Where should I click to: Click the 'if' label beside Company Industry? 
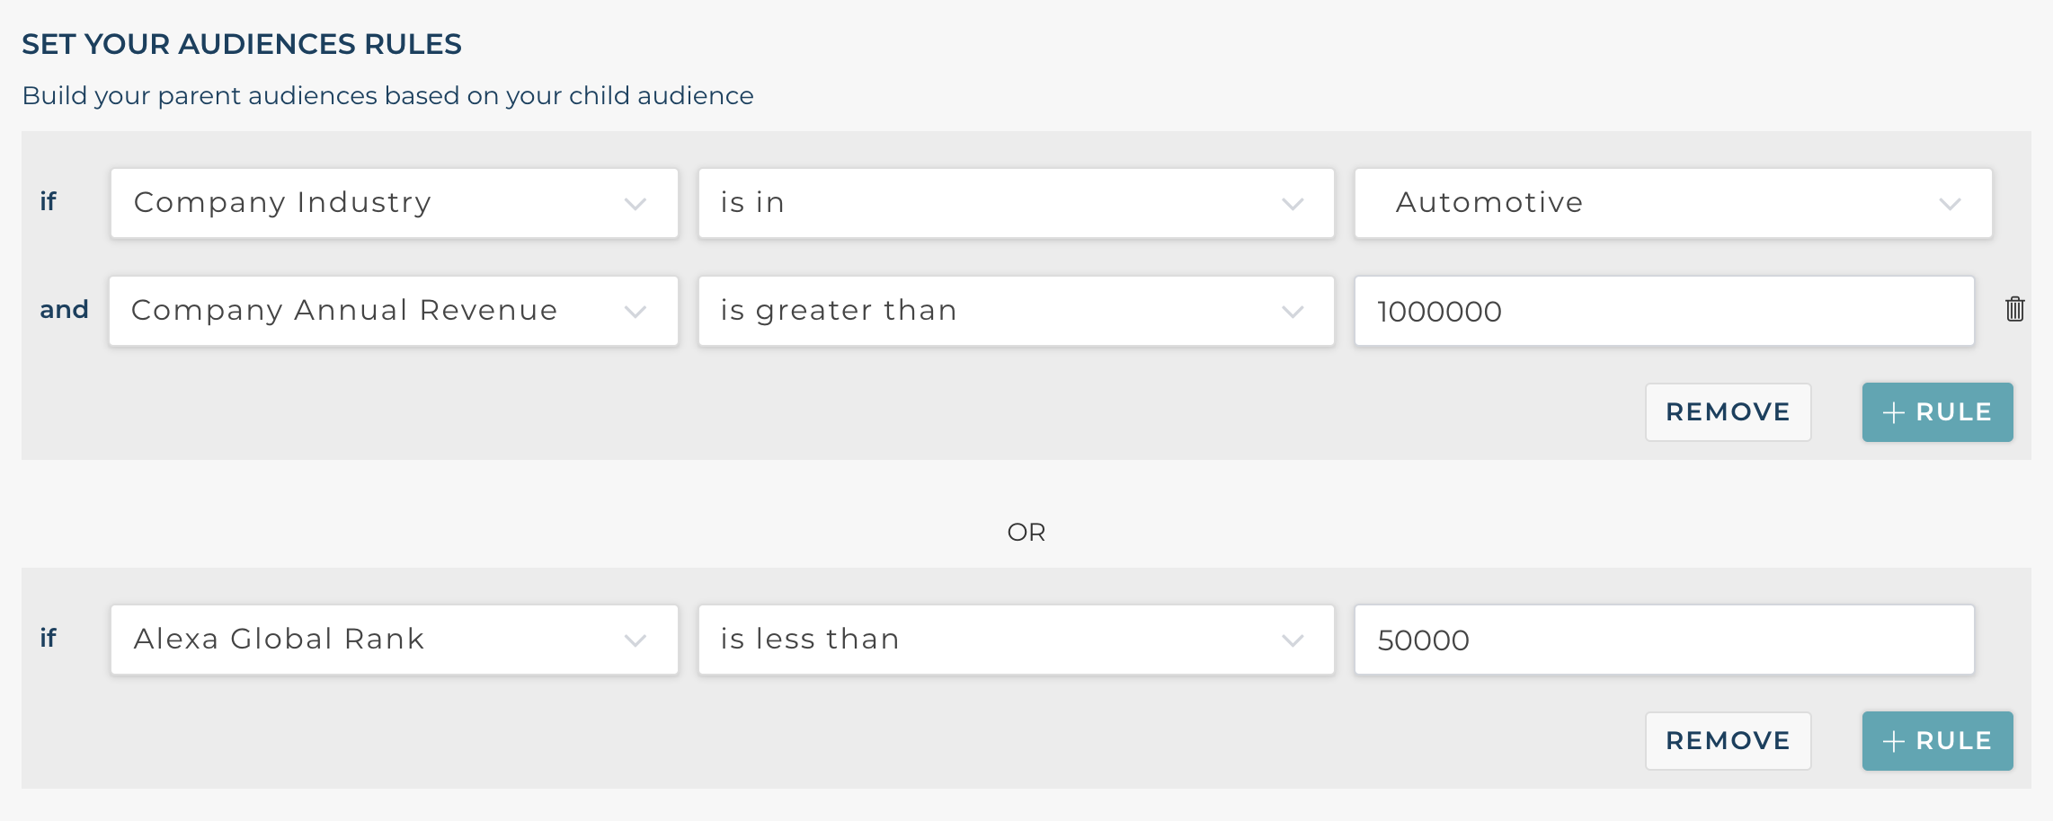(x=48, y=201)
